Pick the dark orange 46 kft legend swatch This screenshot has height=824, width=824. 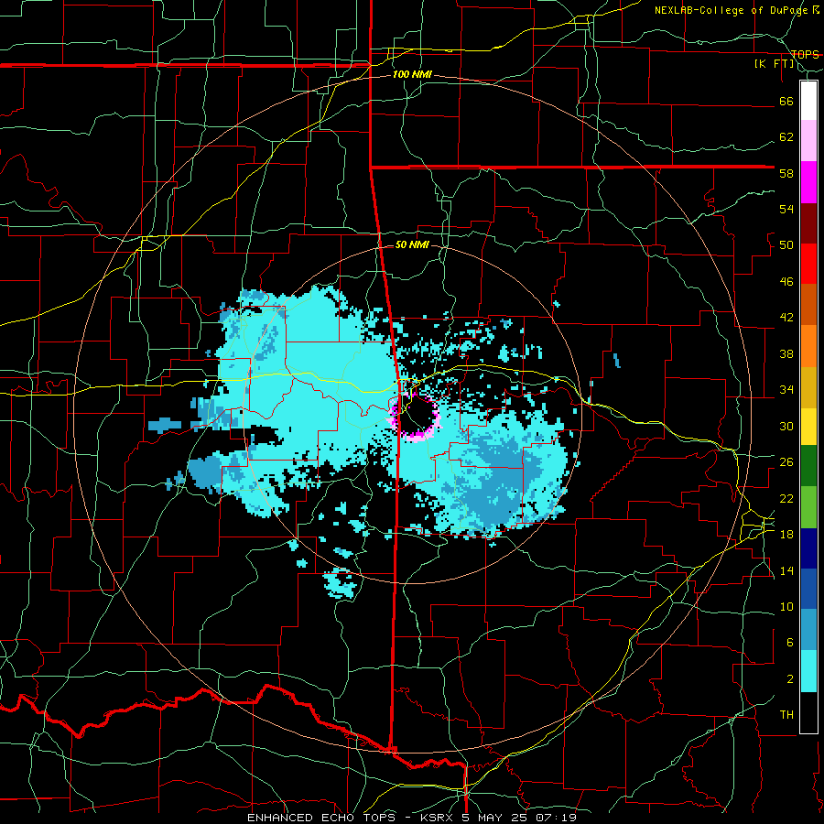[808, 305]
